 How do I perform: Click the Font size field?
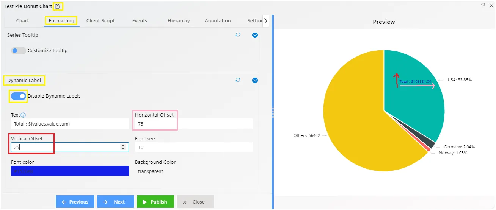click(x=194, y=147)
